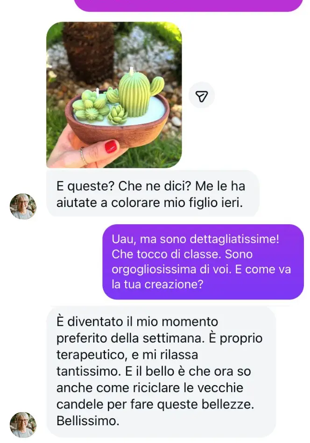Click the line 'aiutate a colorare mio figlio ieri.'
The width and height of the screenshot is (310, 443).
tap(150, 202)
